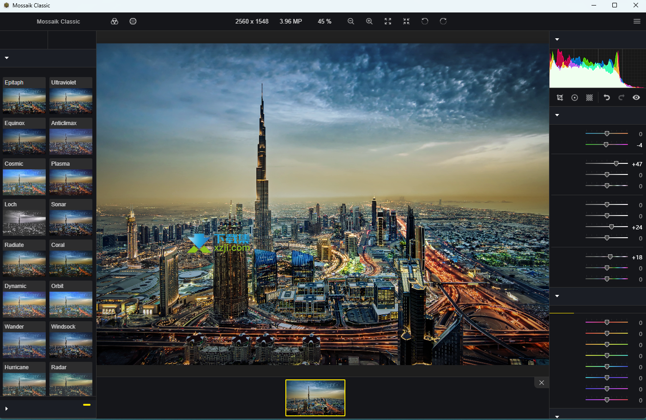Apply the Plasma preset
This screenshot has width=646, height=420.
point(71,177)
